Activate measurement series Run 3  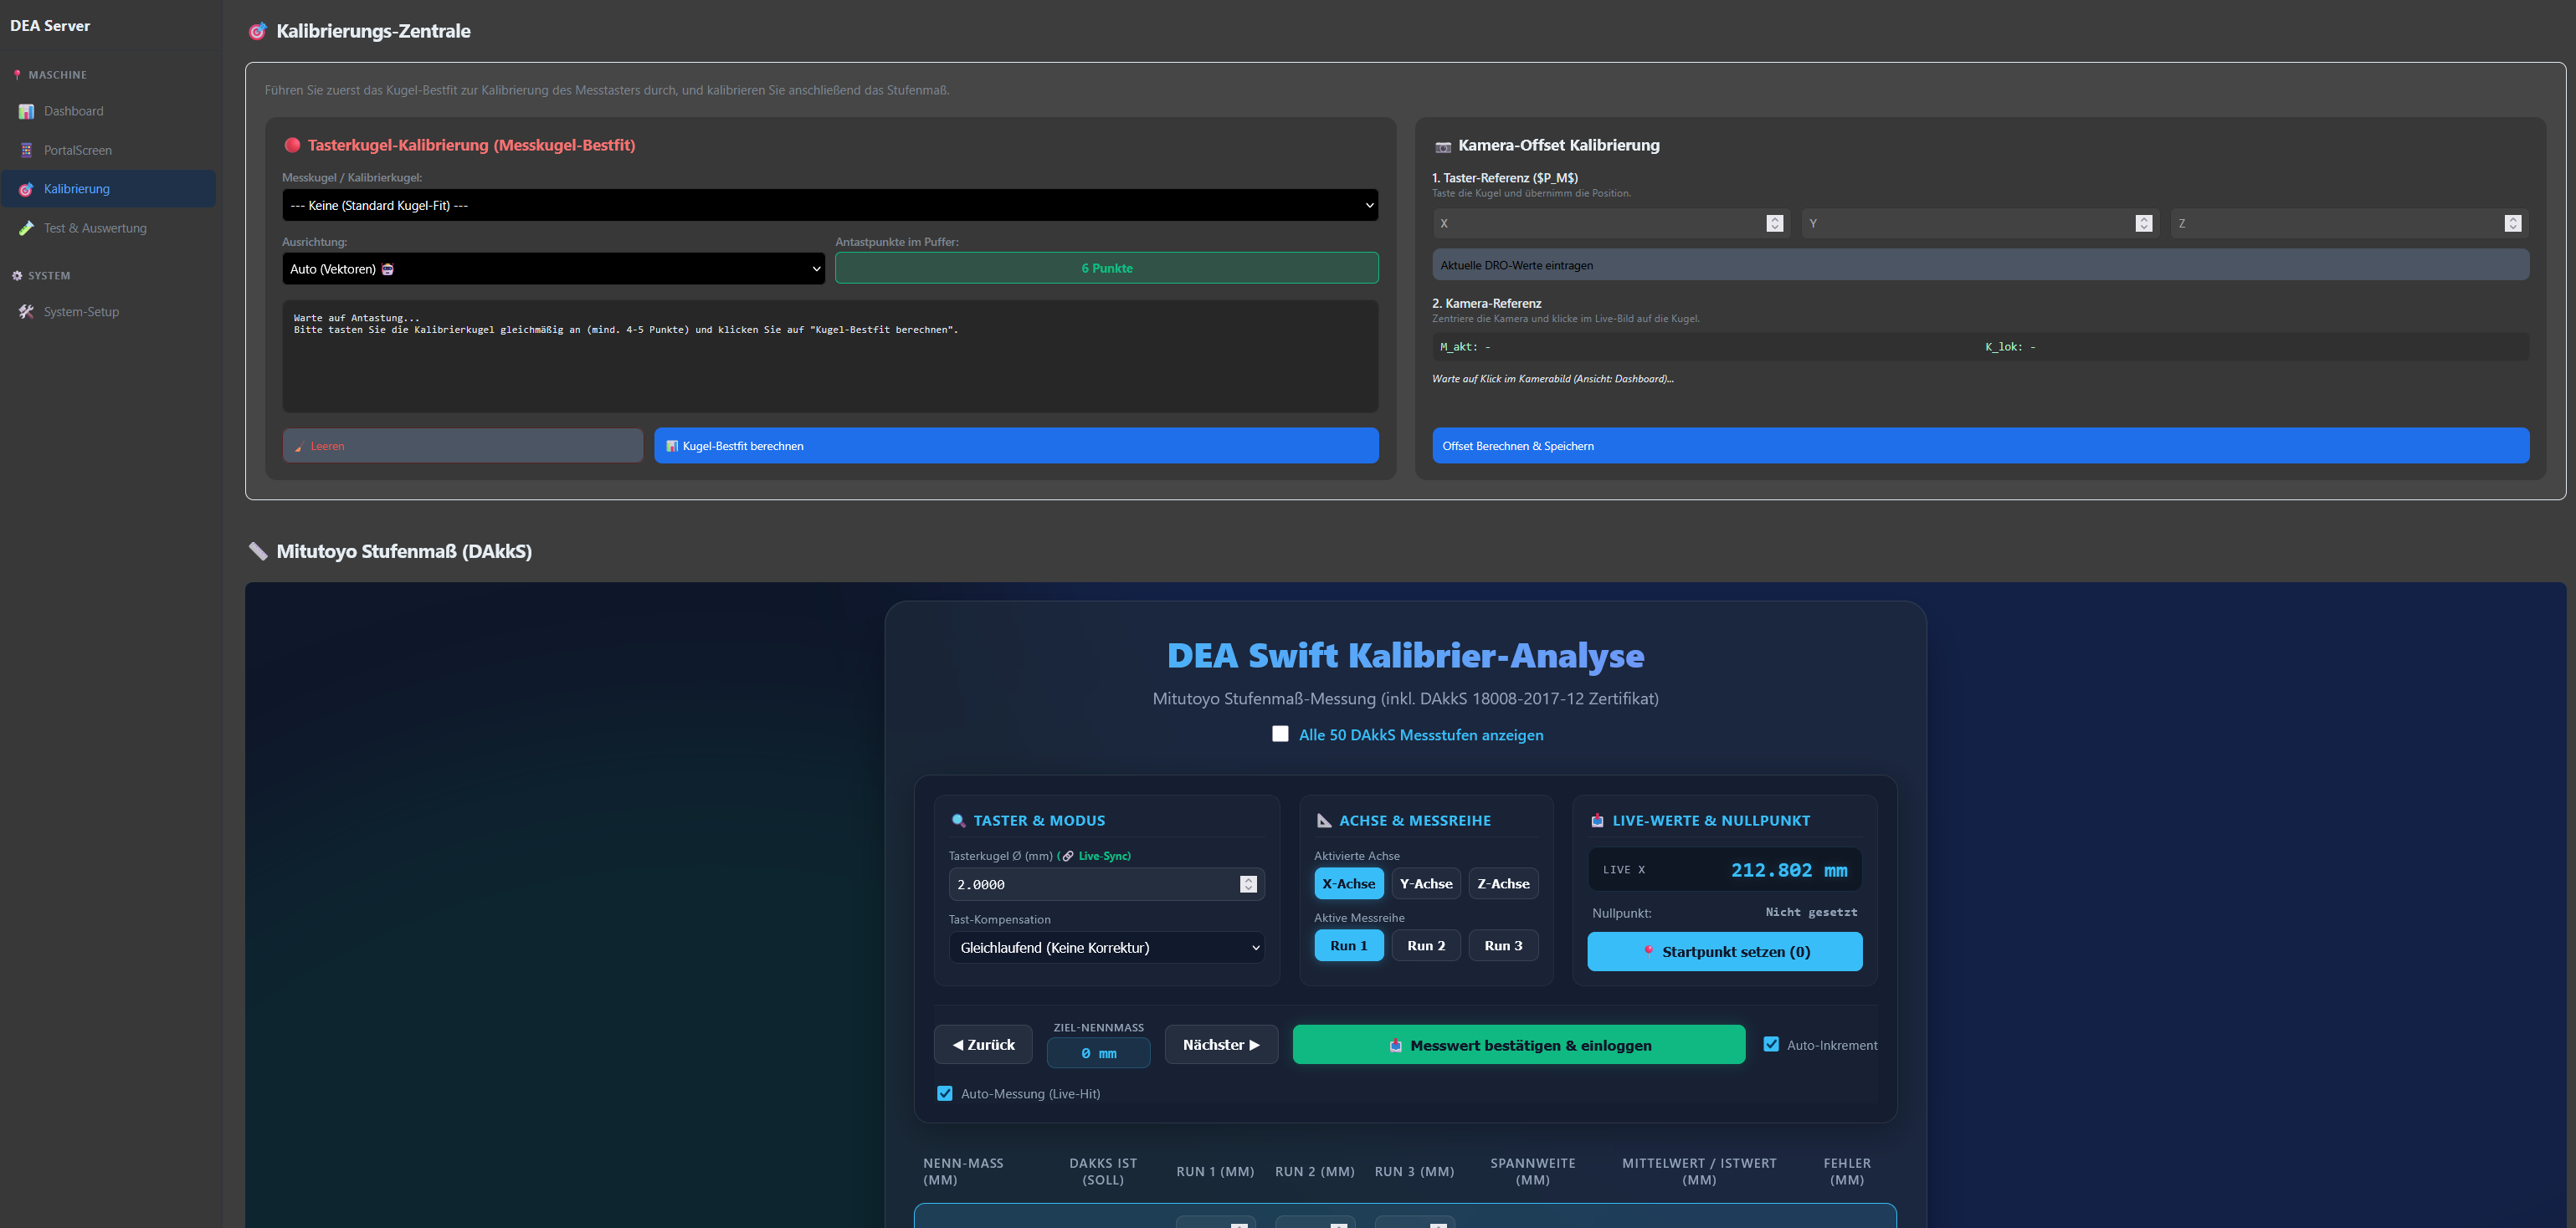pos(1503,945)
